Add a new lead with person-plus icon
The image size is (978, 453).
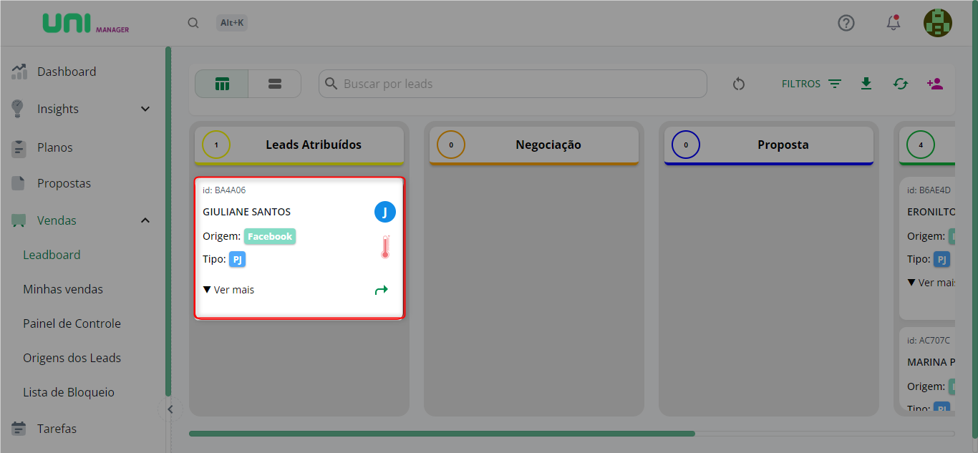(934, 84)
